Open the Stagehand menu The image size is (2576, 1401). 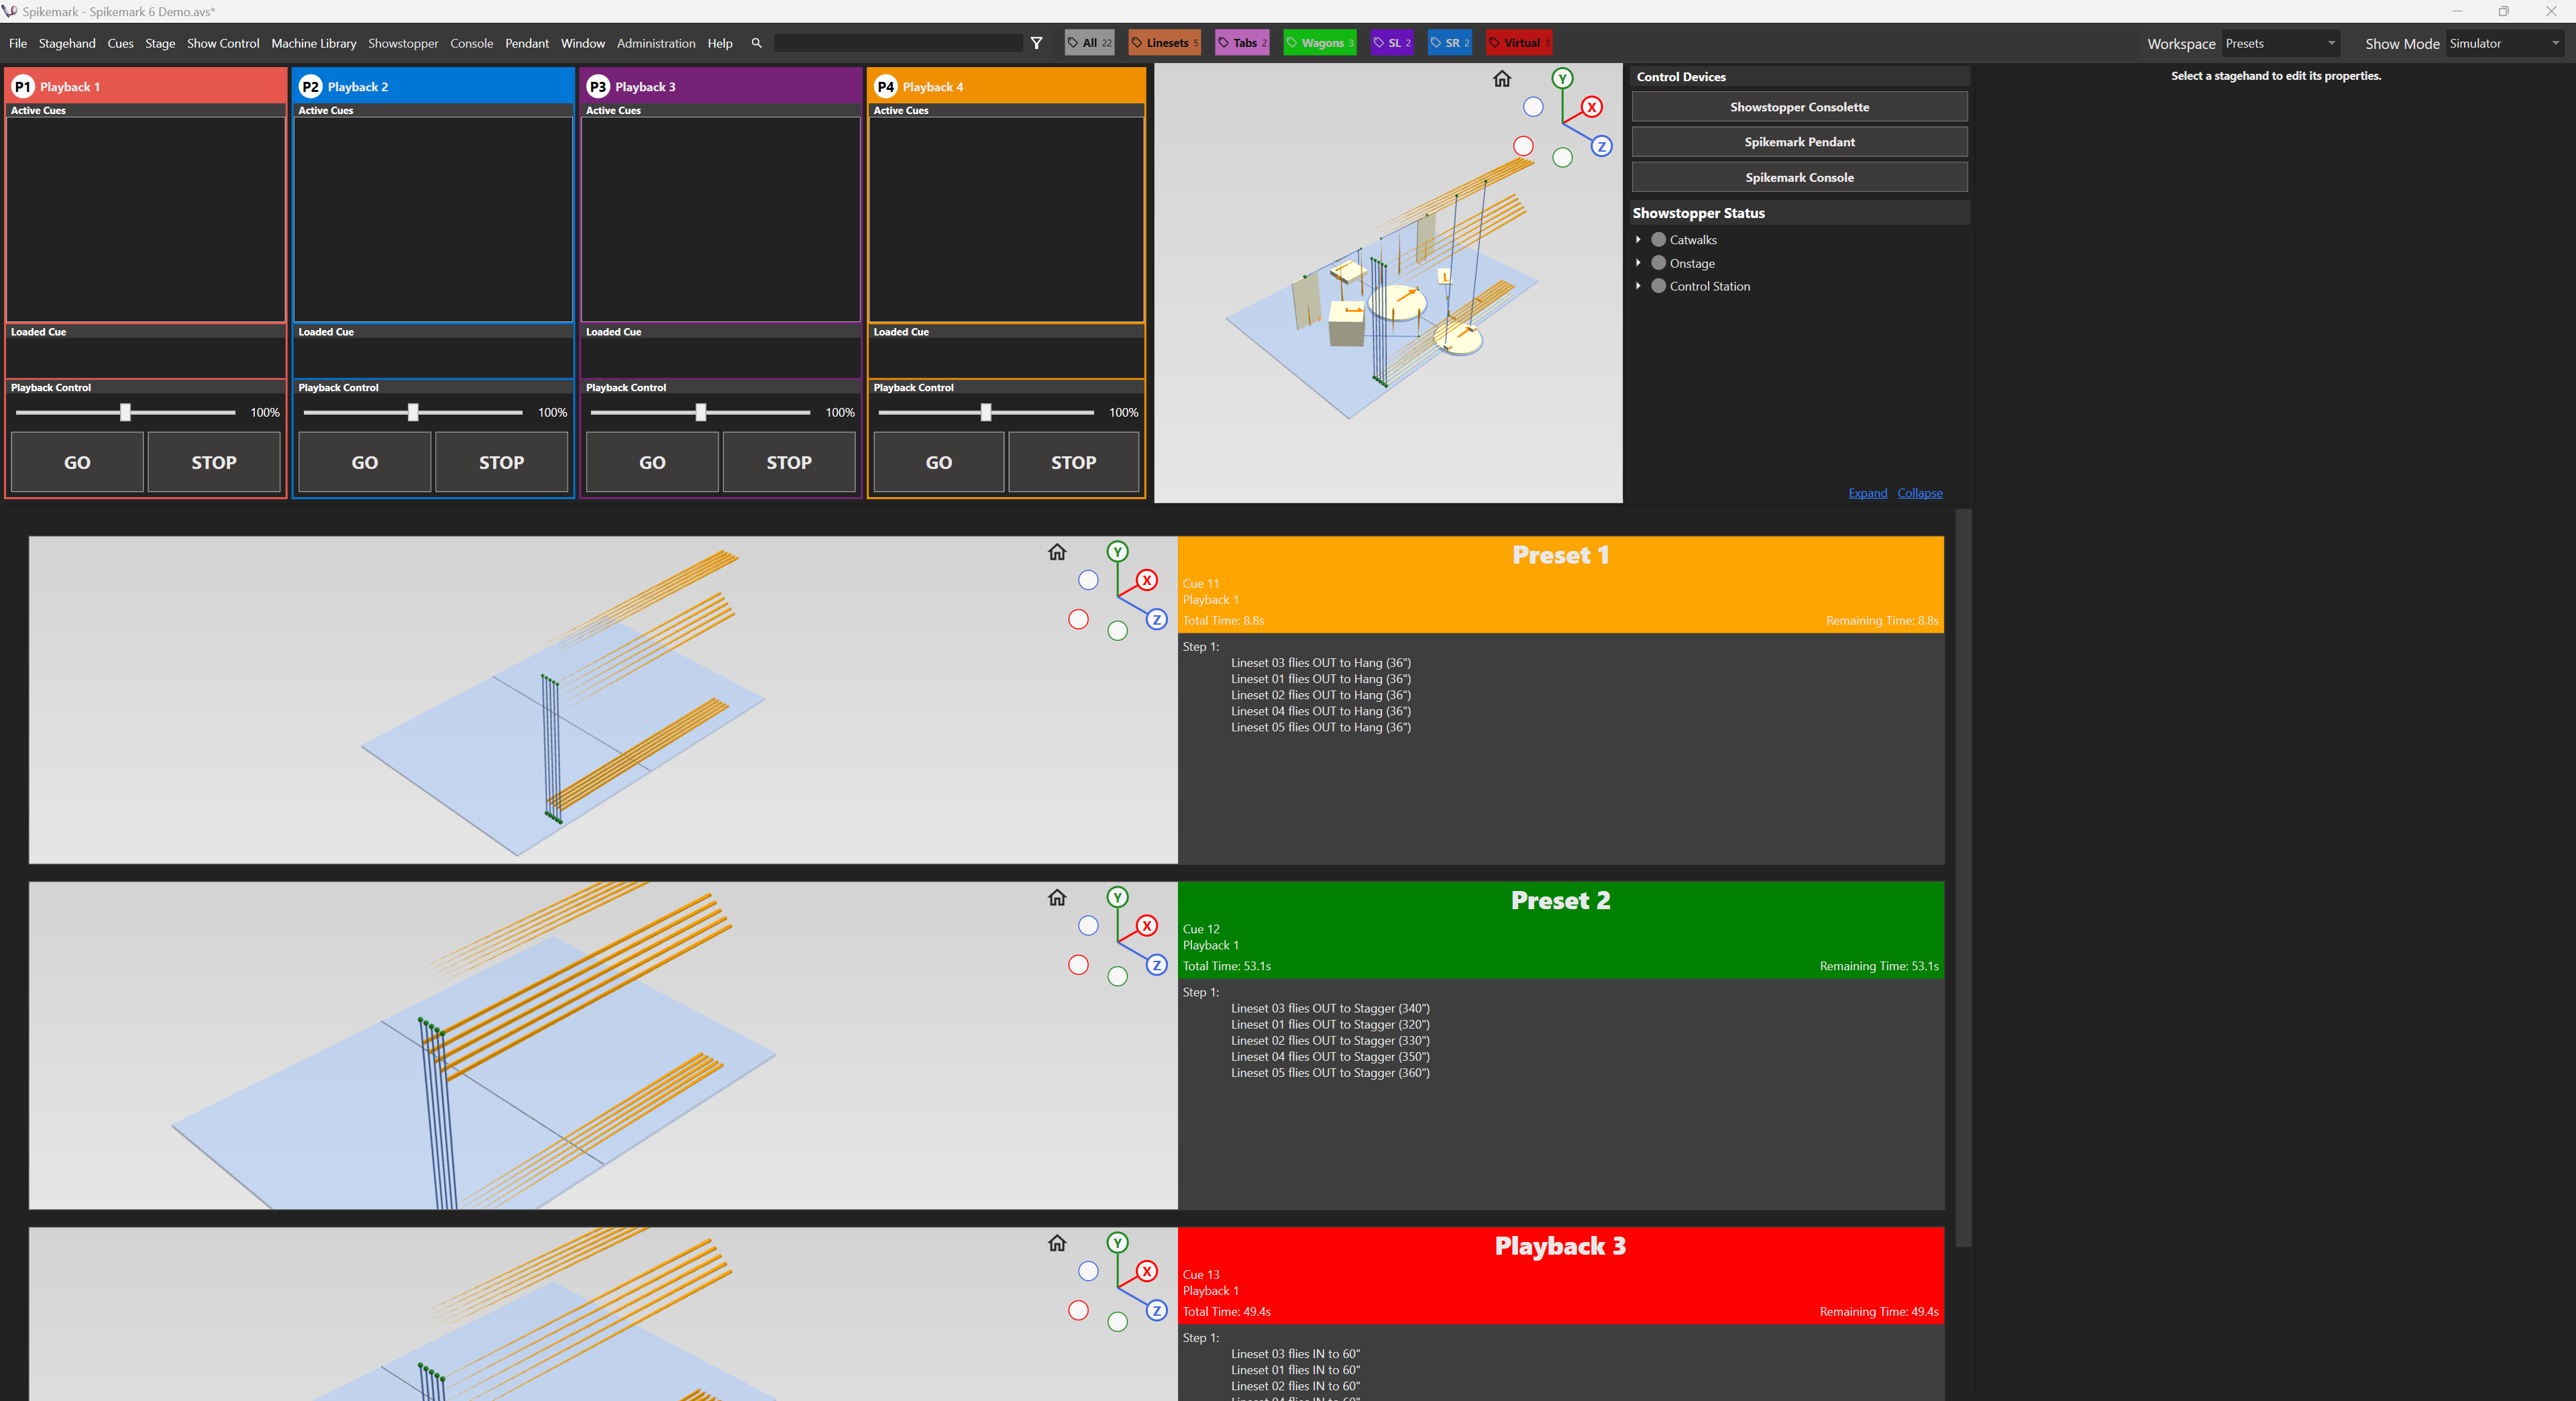tap(67, 43)
